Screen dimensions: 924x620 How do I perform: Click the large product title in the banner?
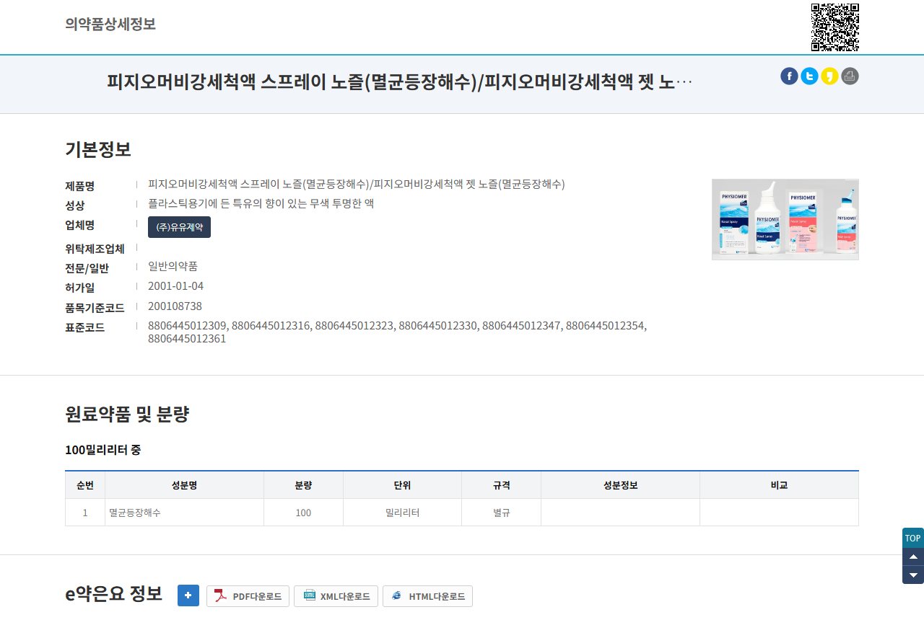400,81
